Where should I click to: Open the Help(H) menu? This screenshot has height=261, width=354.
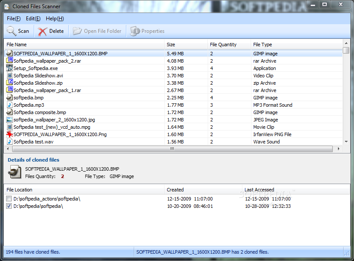coord(55,19)
